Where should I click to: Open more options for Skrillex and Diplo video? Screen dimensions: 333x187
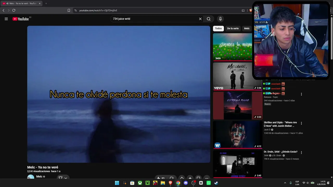tap(302, 123)
